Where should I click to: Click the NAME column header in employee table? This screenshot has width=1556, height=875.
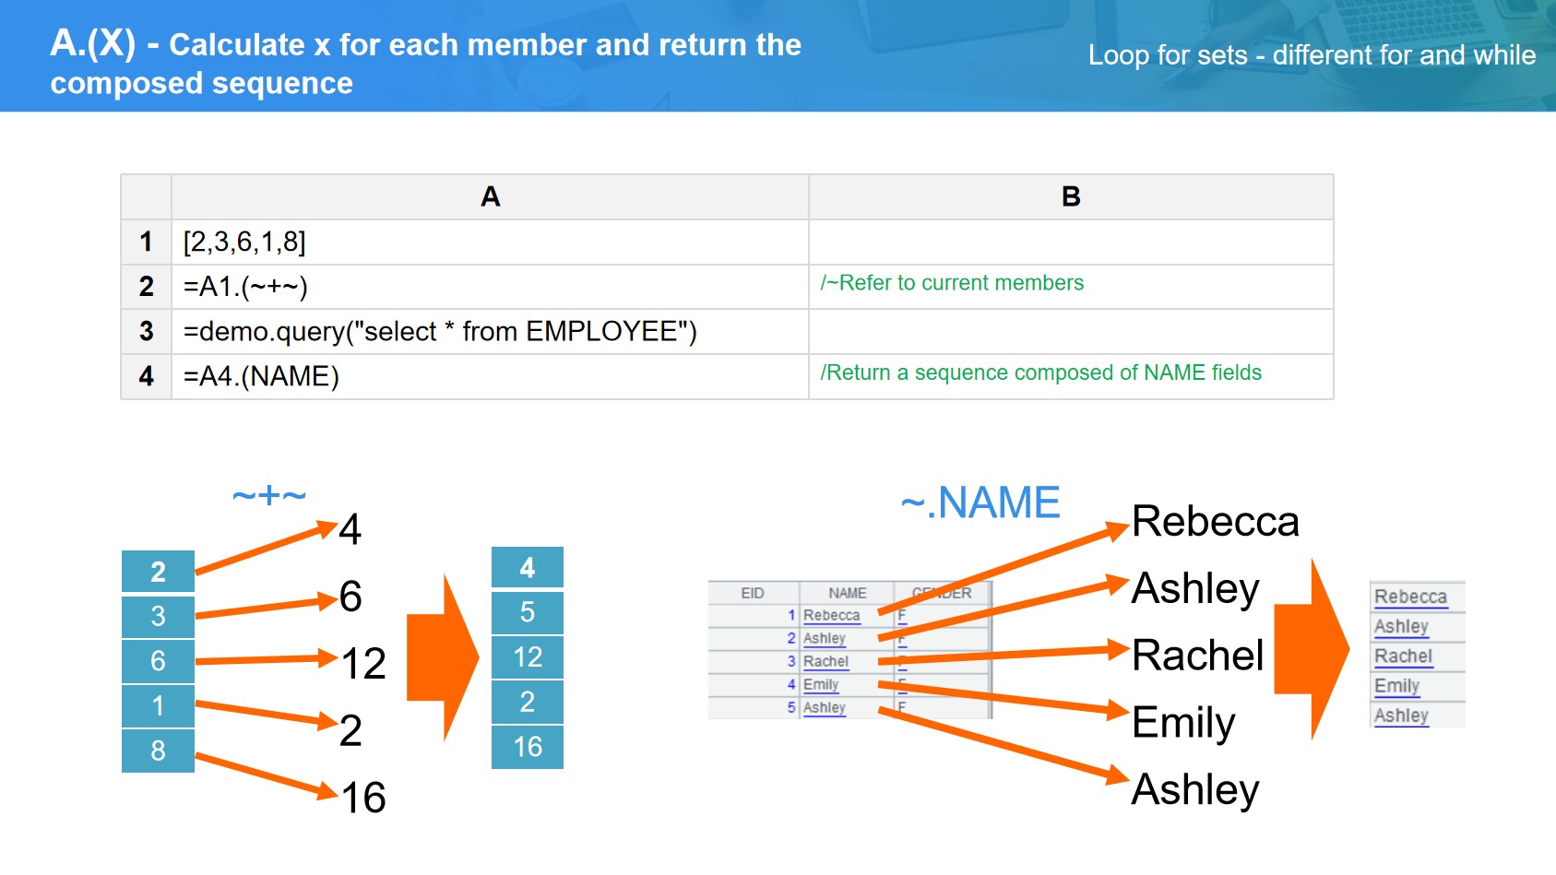[847, 593]
